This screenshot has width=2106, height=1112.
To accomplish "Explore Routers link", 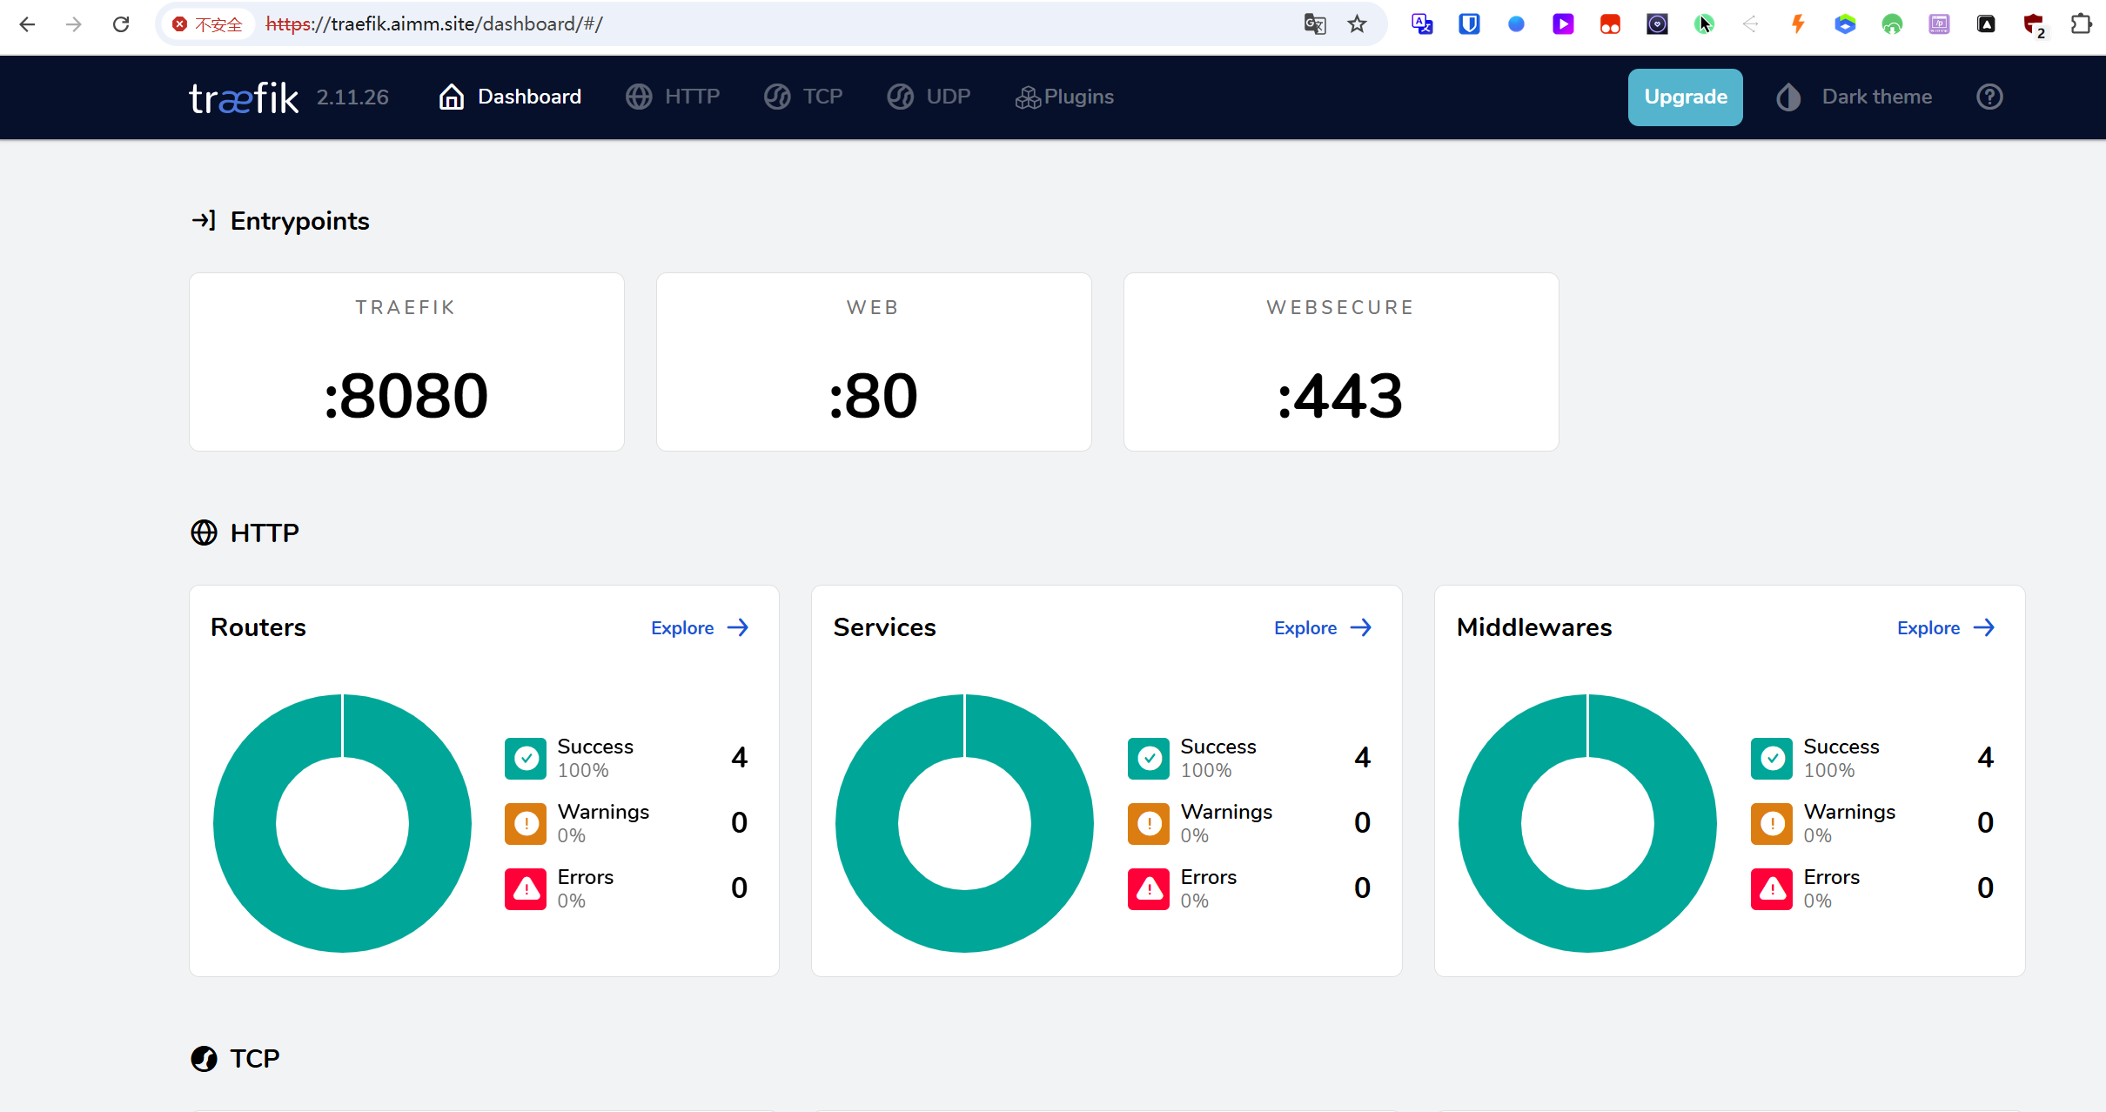I will click(x=700, y=627).
